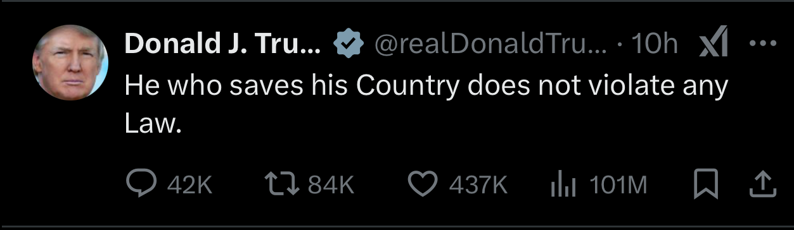Screen dimensions: 794x230
Task: Click the reply speech bubble icon
Action: [x=138, y=184]
